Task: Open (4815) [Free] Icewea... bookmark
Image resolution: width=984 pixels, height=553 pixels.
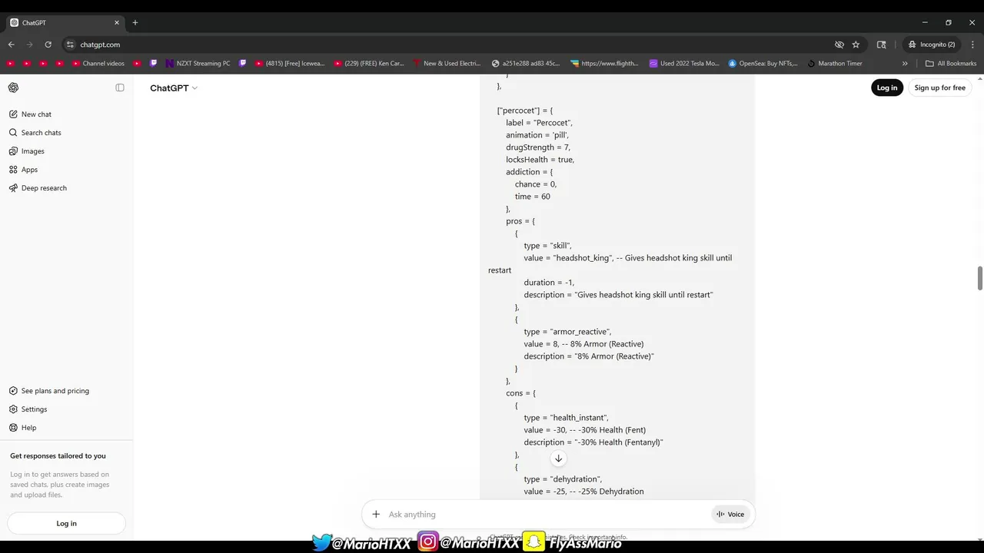Action: (x=290, y=64)
